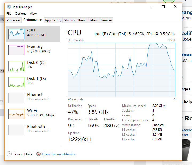Click the Virtualization Enabled value
The image size is (192, 165).
click(x=158, y=125)
